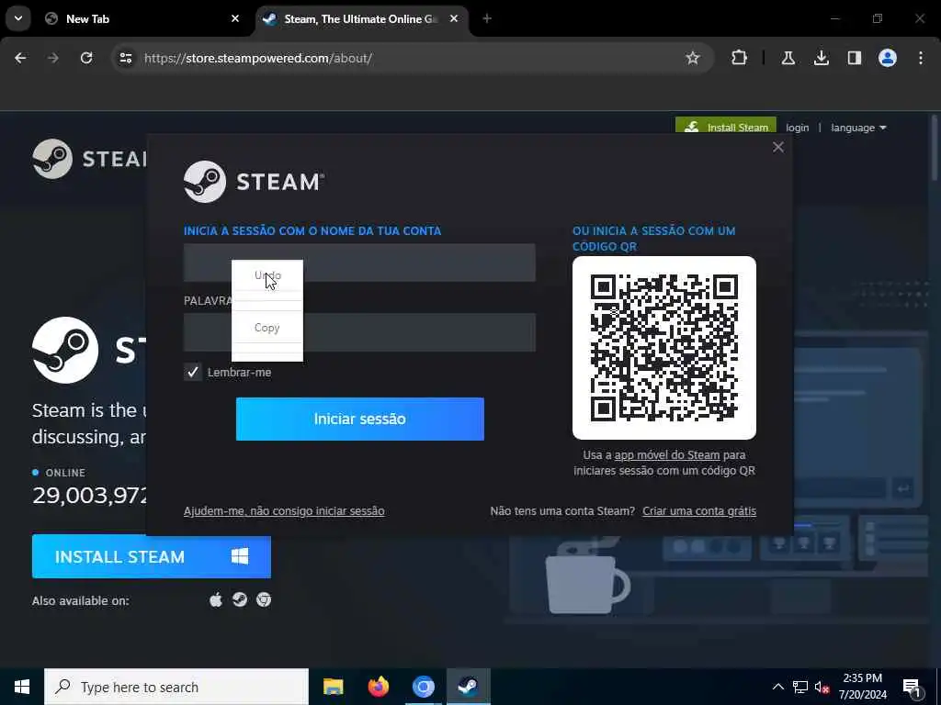Focus the password input field

[x=359, y=332]
